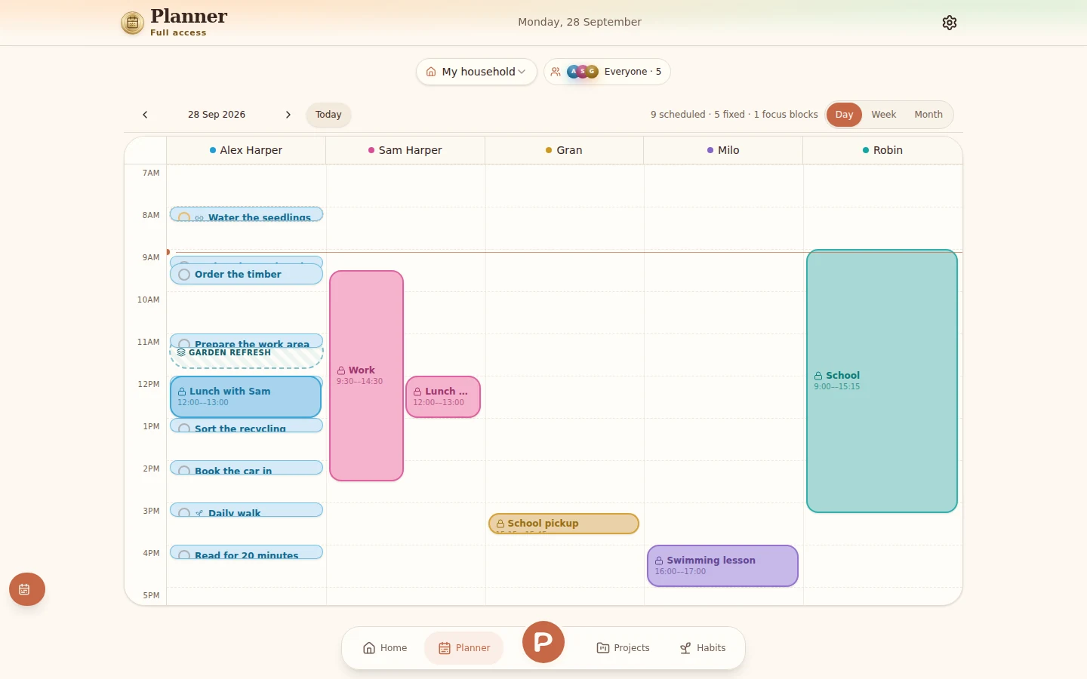Screen dimensions: 1087x679
Task: Open the School pickup event
Action: 564,524
